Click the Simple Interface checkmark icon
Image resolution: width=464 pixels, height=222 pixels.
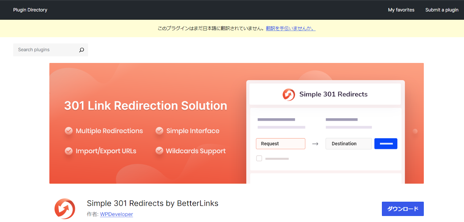click(x=159, y=131)
